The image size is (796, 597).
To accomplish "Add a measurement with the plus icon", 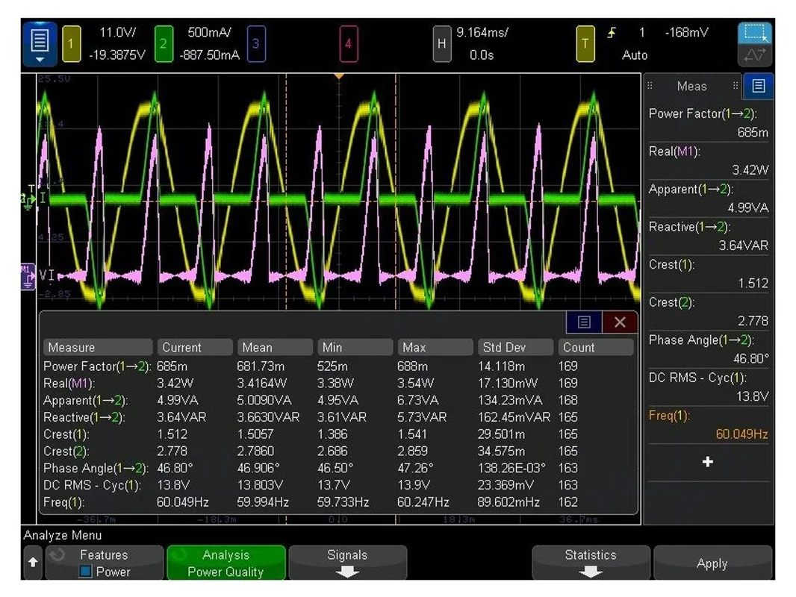I will click(708, 462).
